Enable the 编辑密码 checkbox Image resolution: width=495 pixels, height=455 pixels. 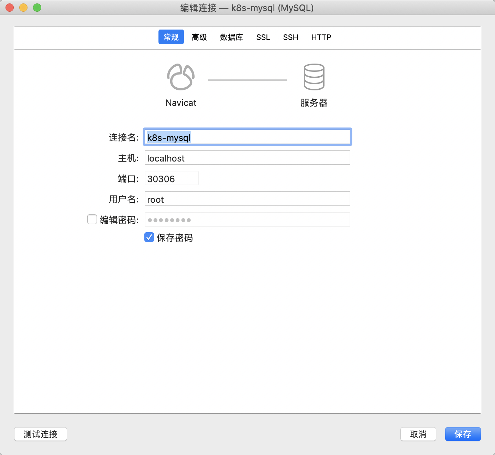click(x=92, y=219)
